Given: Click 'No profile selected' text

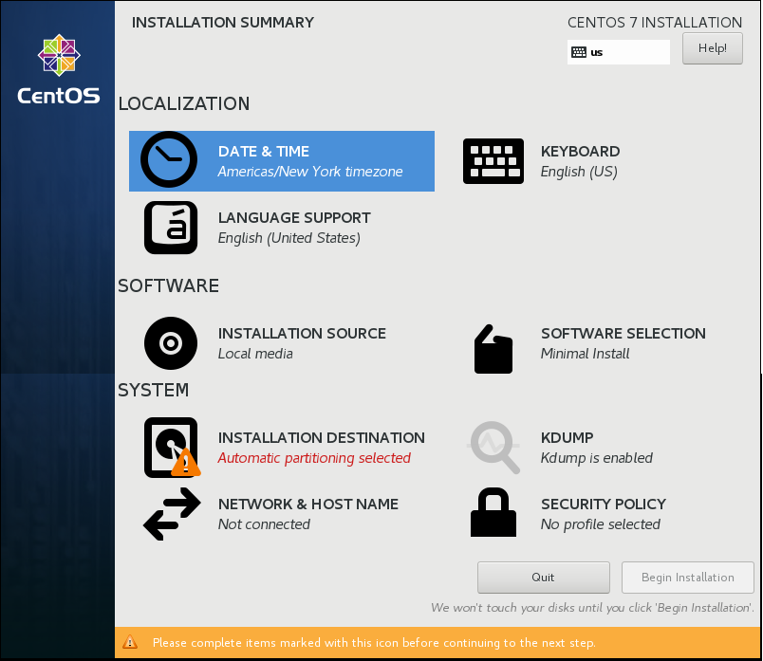Looking at the screenshot, I should pyautogui.click(x=601, y=524).
